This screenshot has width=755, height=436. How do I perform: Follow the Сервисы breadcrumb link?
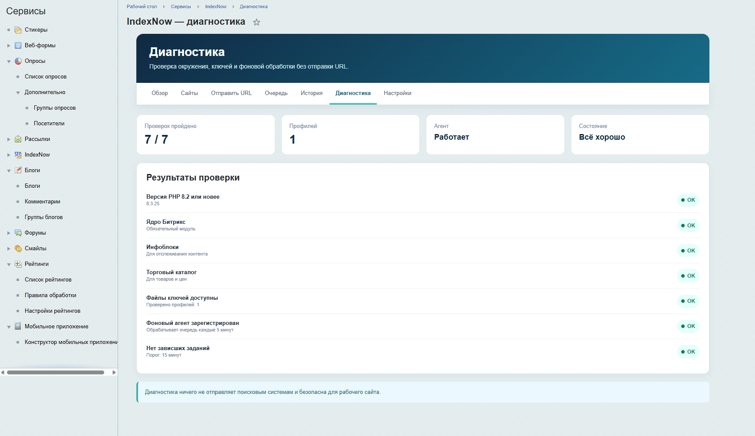click(181, 7)
